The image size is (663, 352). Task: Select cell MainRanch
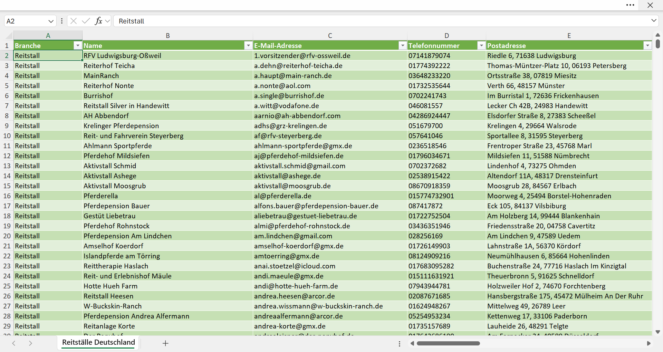(x=168, y=76)
